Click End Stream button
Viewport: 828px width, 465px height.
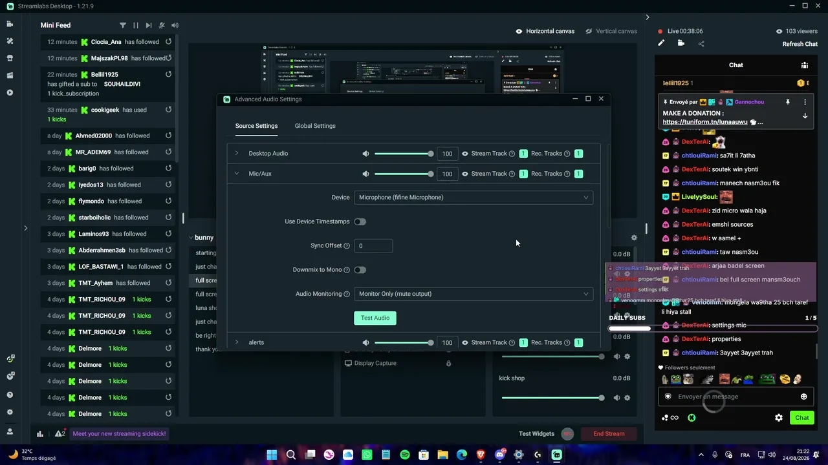point(609,434)
